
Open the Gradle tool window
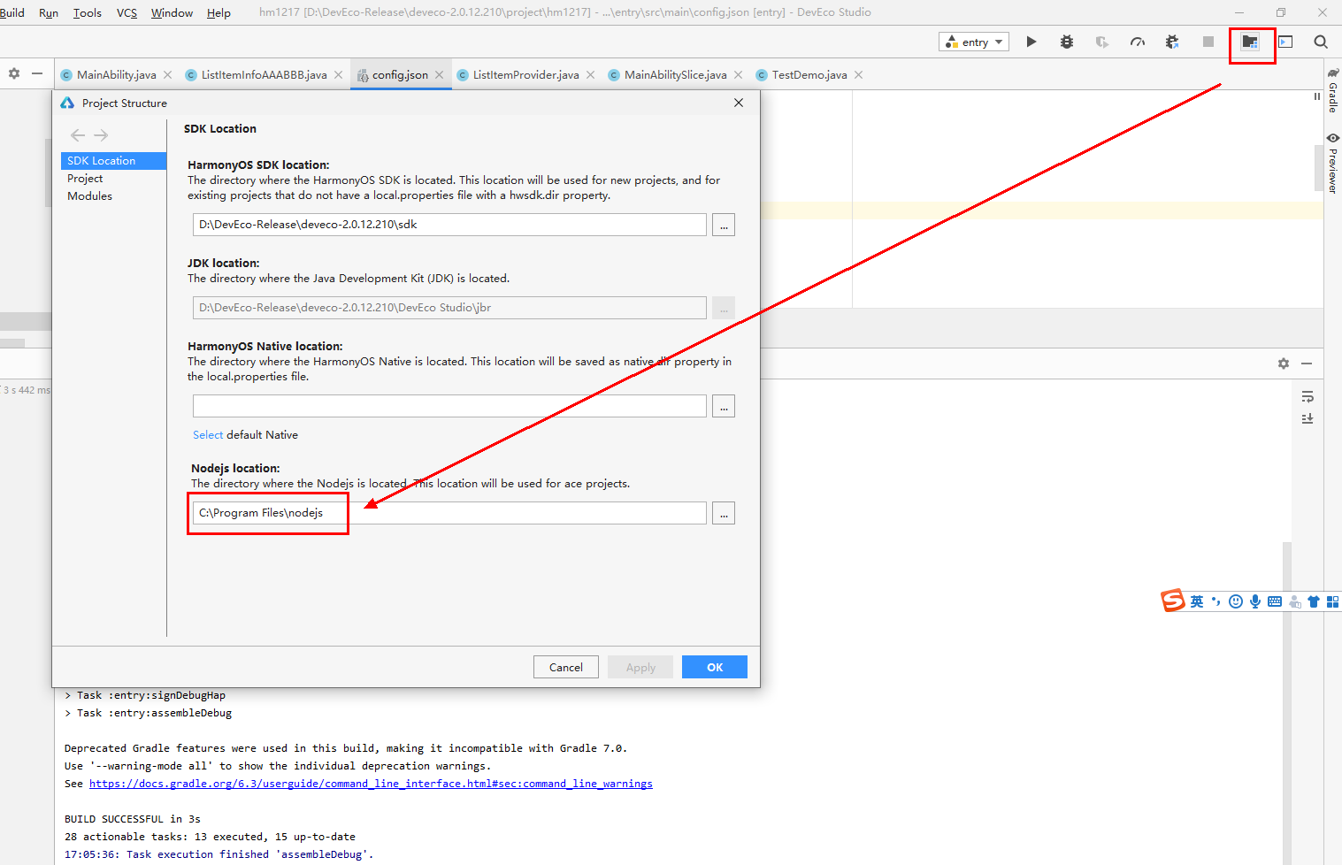(x=1333, y=90)
